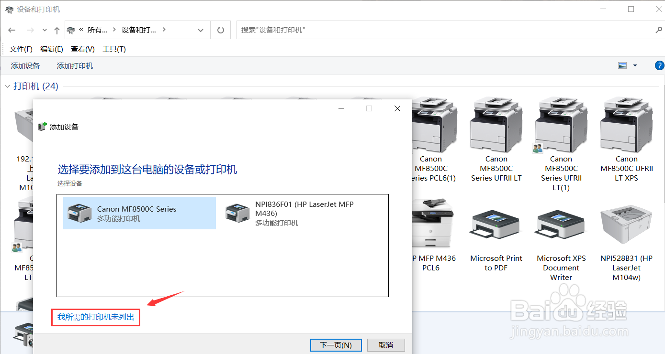
Task: Click the 所有... breadcrumb segment
Action: click(97, 30)
